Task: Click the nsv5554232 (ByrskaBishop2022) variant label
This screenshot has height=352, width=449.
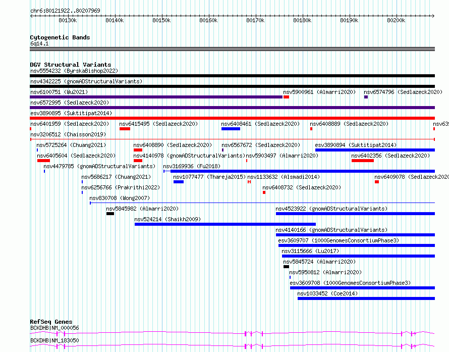Action: 74,71
